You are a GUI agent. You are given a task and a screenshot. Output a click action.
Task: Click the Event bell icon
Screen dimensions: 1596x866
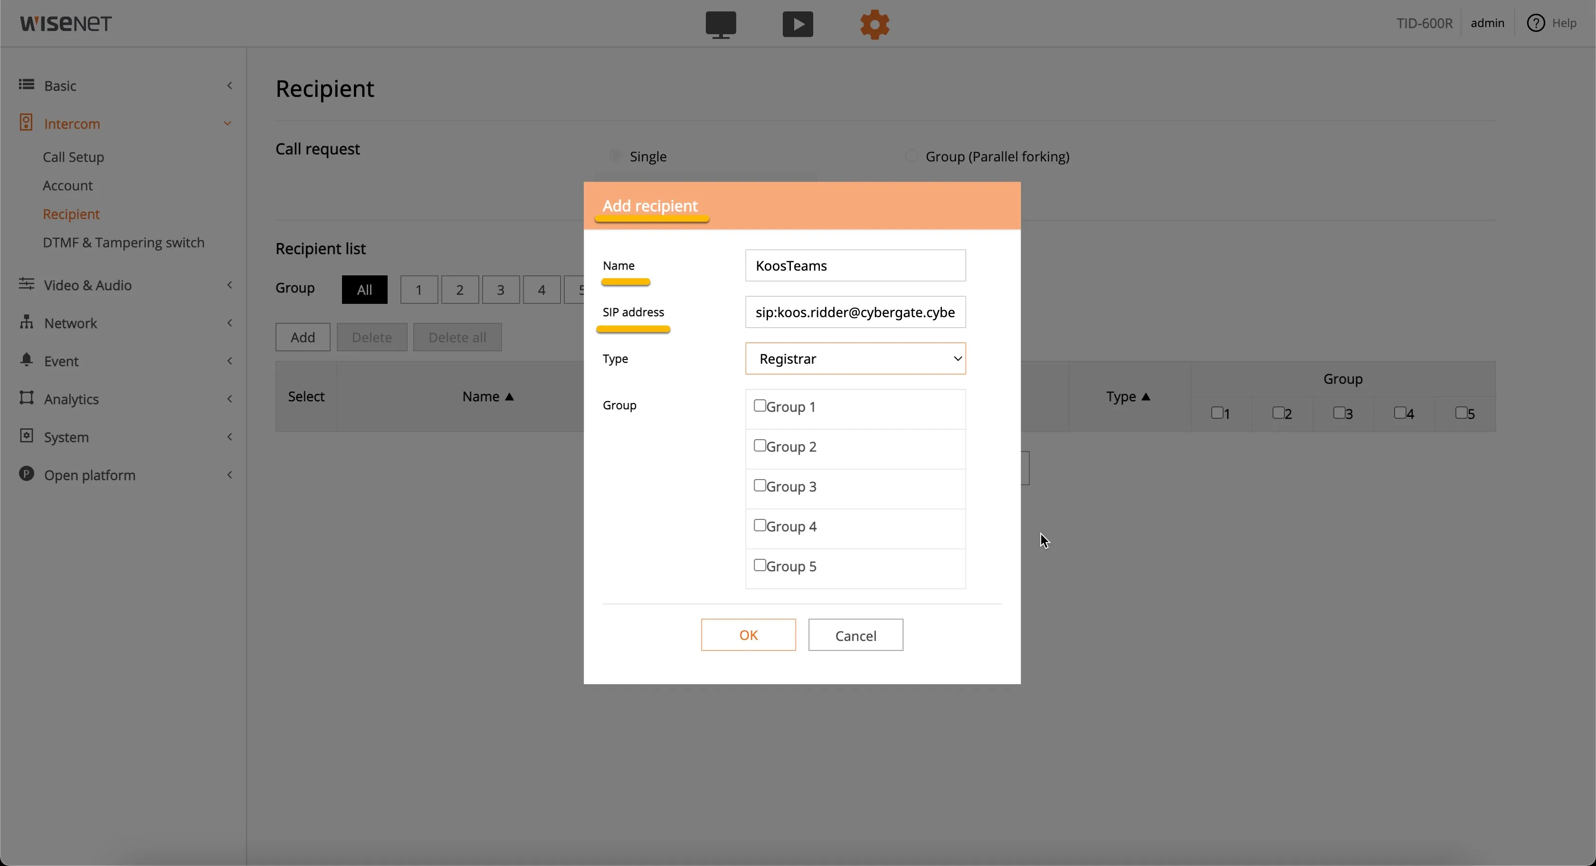pyautogui.click(x=26, y=360)
